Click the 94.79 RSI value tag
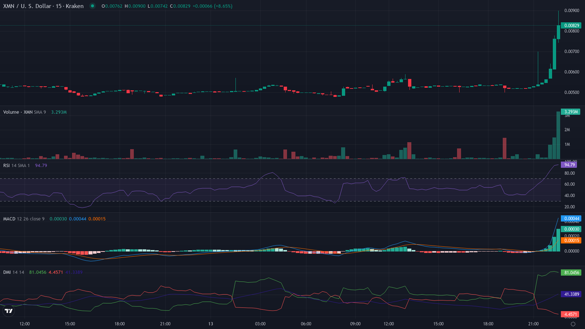The image size is (585, 329). [x=570, y=165]
